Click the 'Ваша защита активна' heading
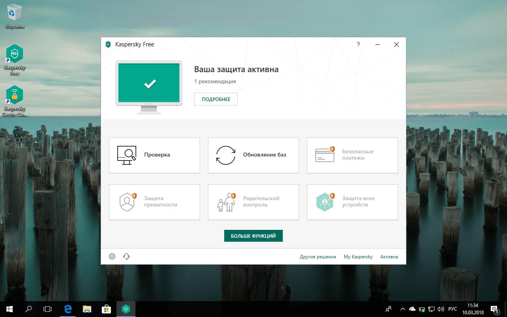Viewport: 507px width, 317px height. pyautogui.click(x=236, y=69)
